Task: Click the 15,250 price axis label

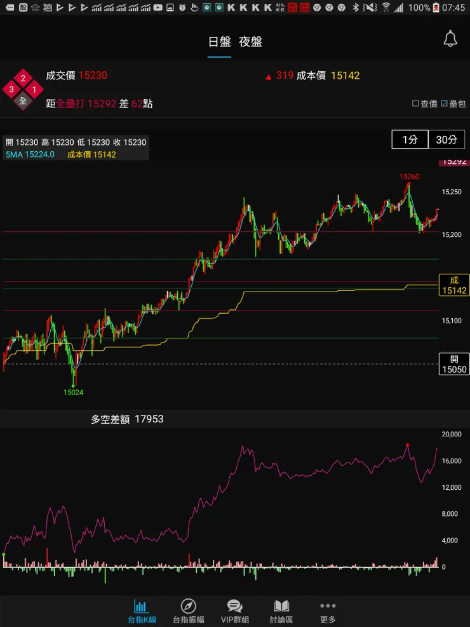Action: [451, 192]
